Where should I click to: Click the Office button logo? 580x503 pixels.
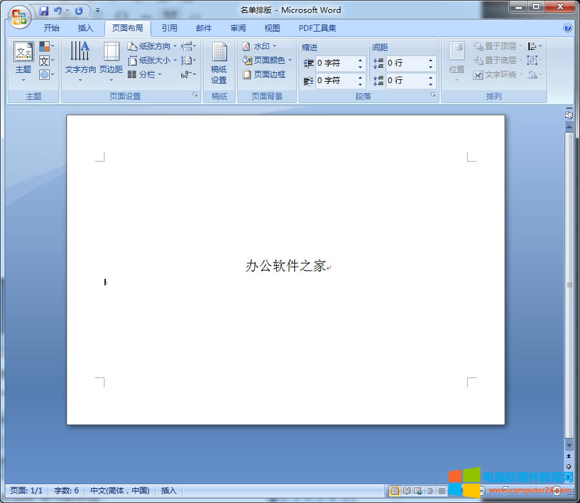[19, 15]
